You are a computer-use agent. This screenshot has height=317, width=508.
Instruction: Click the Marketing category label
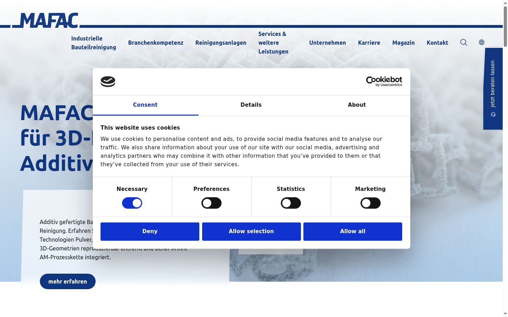[x=370, y=189]
